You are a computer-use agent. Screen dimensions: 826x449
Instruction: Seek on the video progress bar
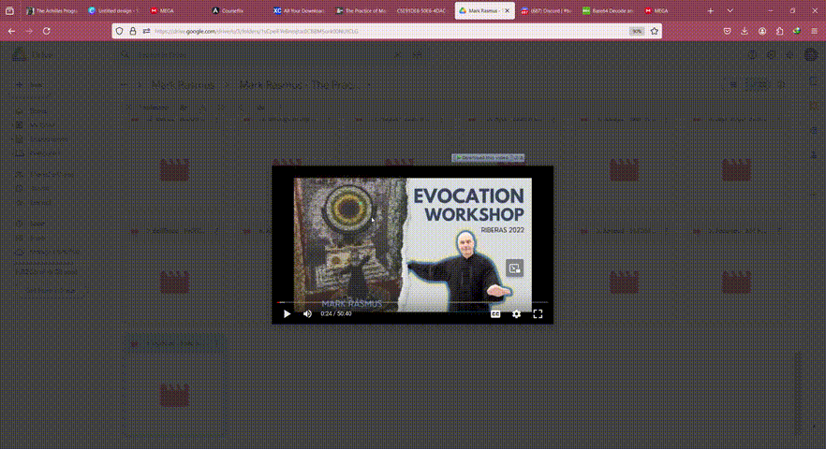[x=412, y=303]
